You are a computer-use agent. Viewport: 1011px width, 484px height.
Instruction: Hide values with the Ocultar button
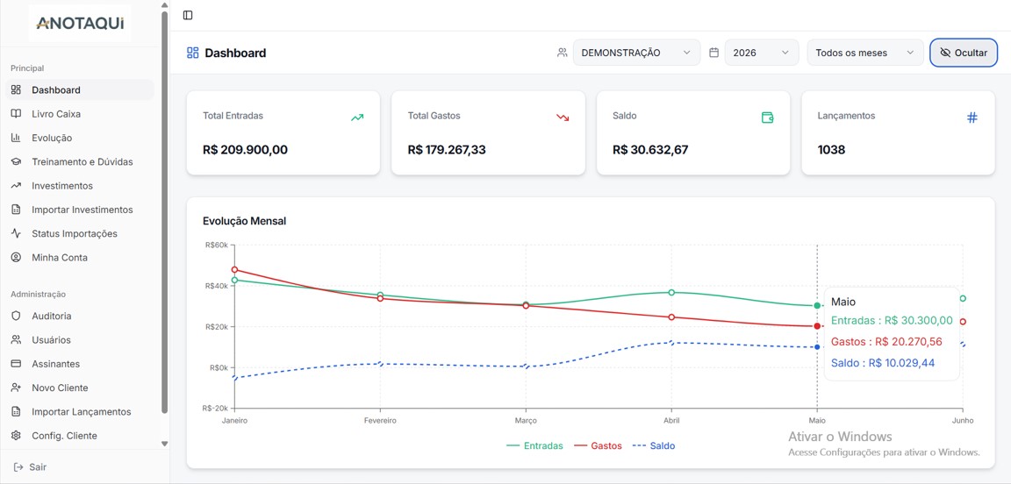964,53
